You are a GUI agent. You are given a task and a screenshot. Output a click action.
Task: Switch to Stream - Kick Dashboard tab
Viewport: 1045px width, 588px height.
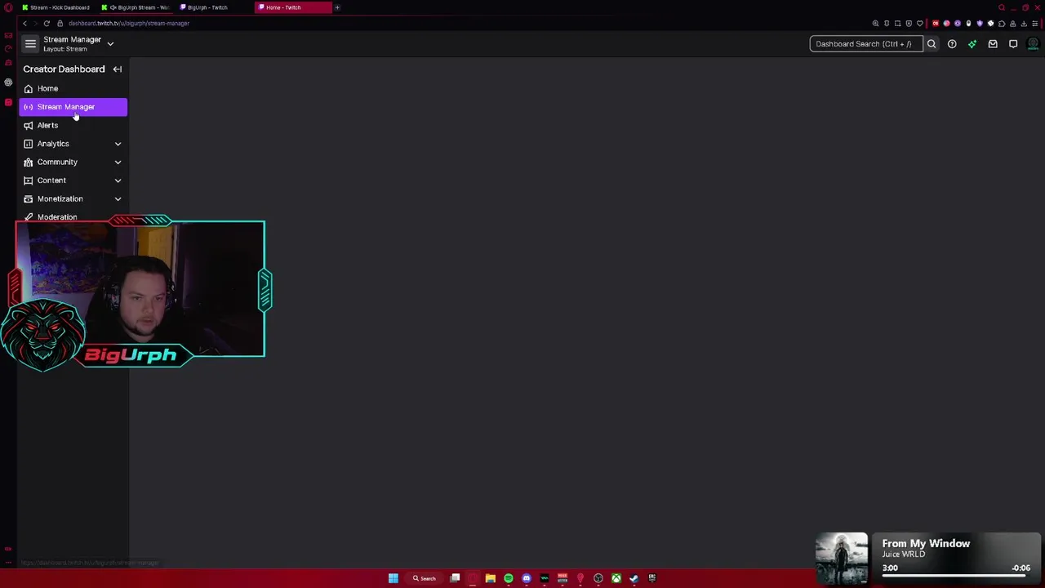(58, 7)
